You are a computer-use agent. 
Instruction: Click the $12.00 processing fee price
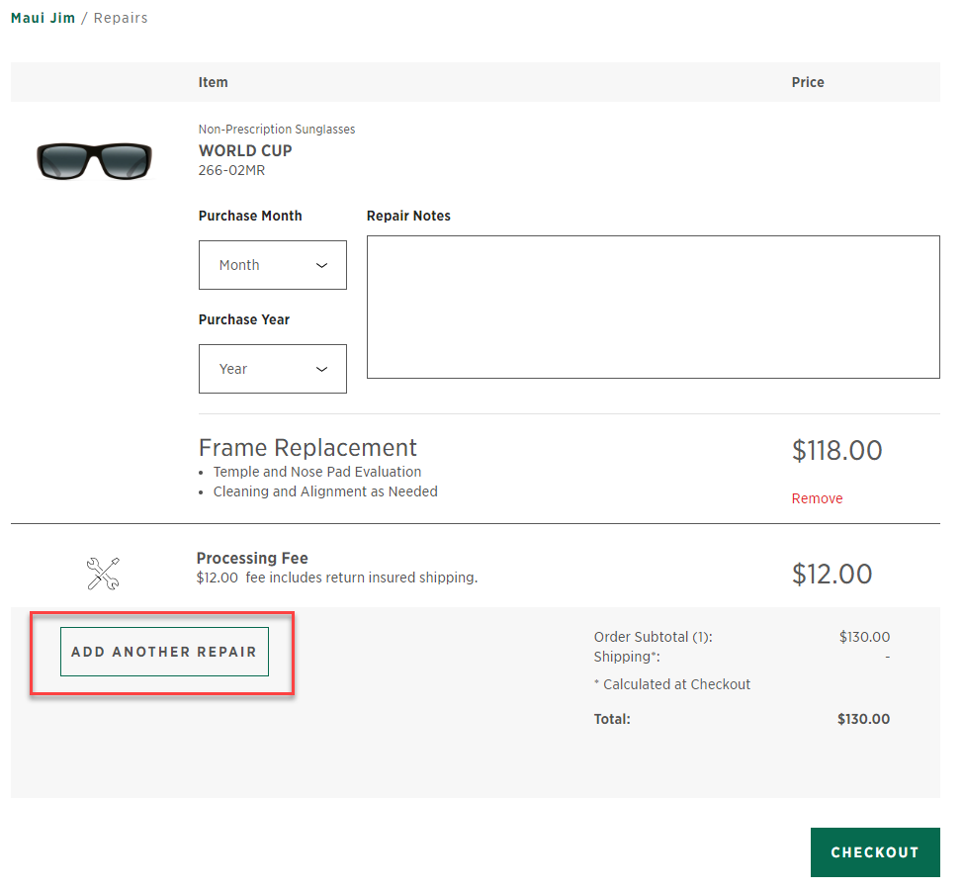832,574
